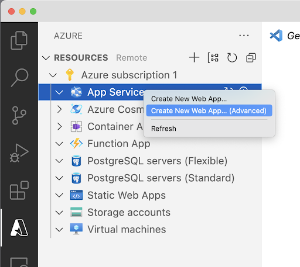This screenshot has height=267, width=300.
Task: Click the Create Resource plus icon
Action: (x=194, y=57)
